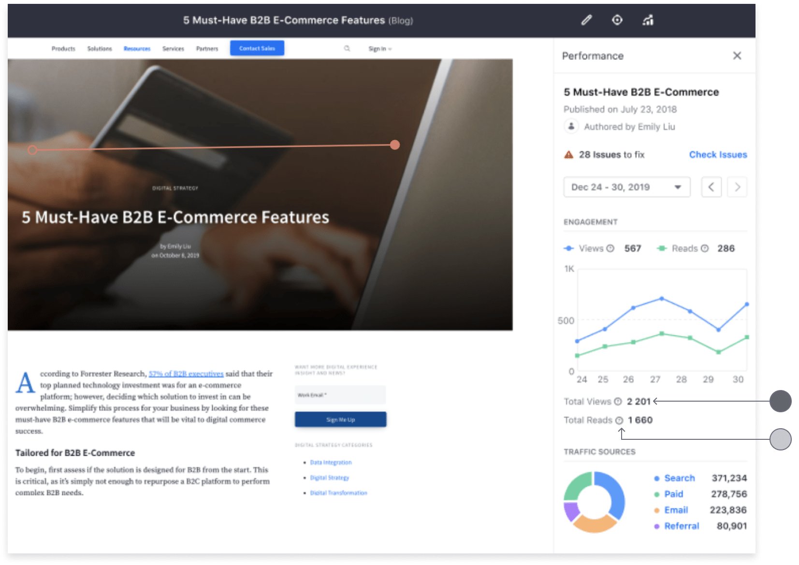Go to previous date range
Screen dimensions: 799x565
(711, 187)
